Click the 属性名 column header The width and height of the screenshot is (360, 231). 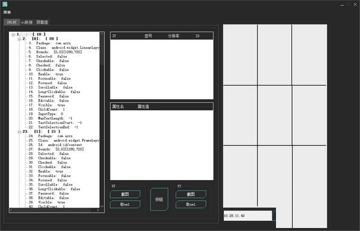118,107
